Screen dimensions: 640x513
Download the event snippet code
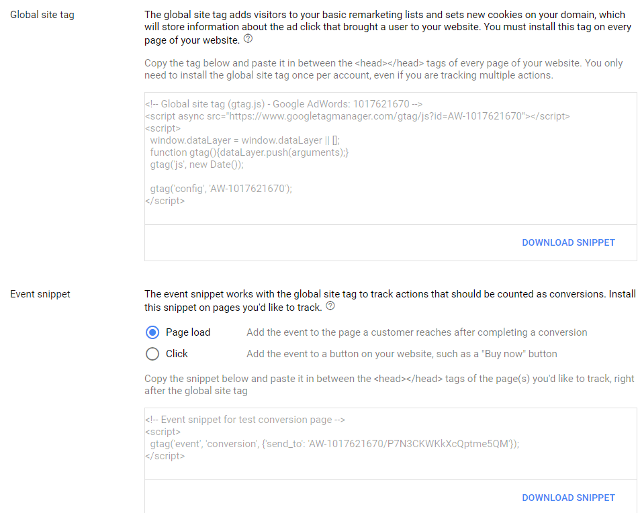click(568, 498)
